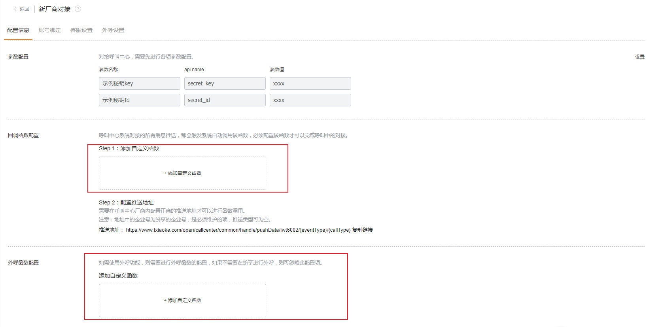Click the 回调函数配置 section label
The width and height of the screenshot is (647, 327).
23,136
